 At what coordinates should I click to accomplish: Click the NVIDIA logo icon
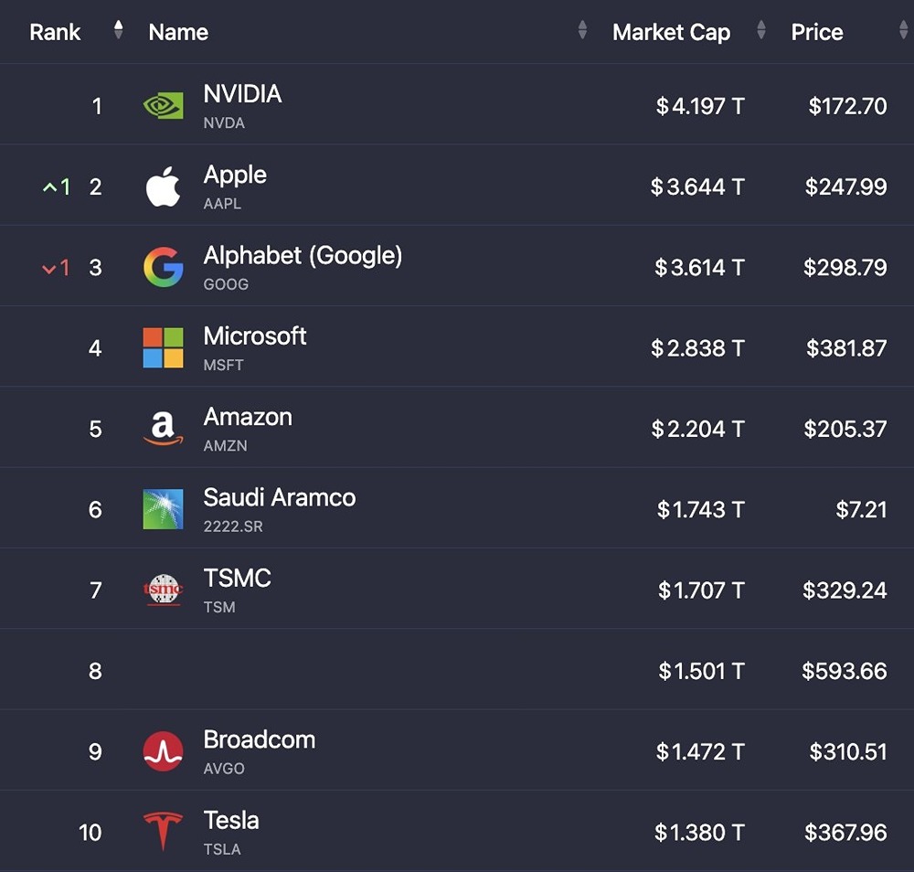pyautogui.click(x=163, y=106)
